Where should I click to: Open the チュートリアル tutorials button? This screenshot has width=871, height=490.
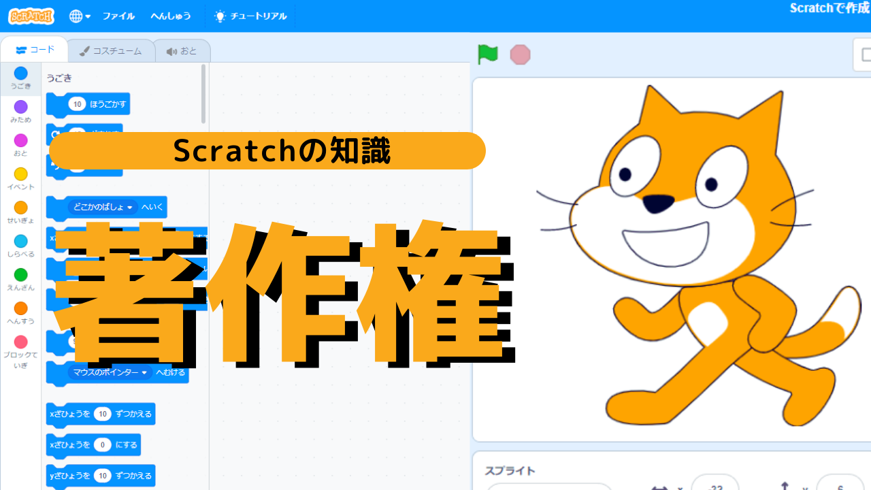tap(250, 16)
